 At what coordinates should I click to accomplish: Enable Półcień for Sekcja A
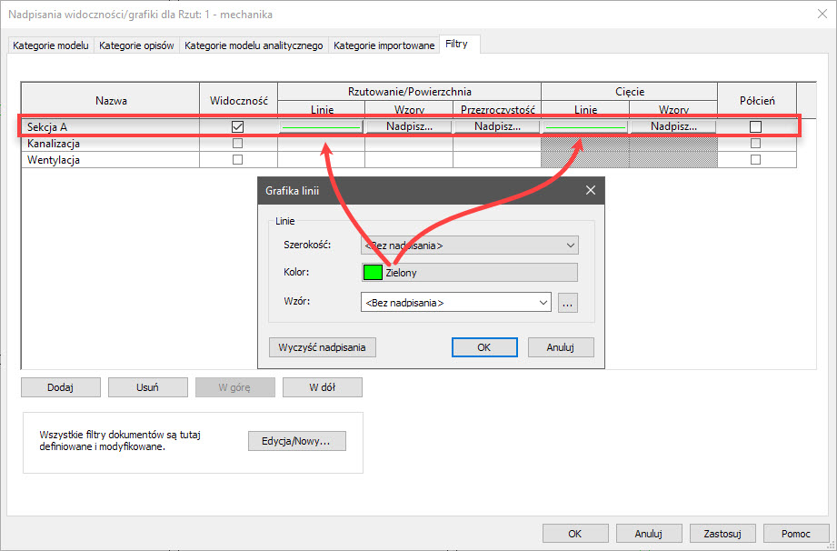755,127
